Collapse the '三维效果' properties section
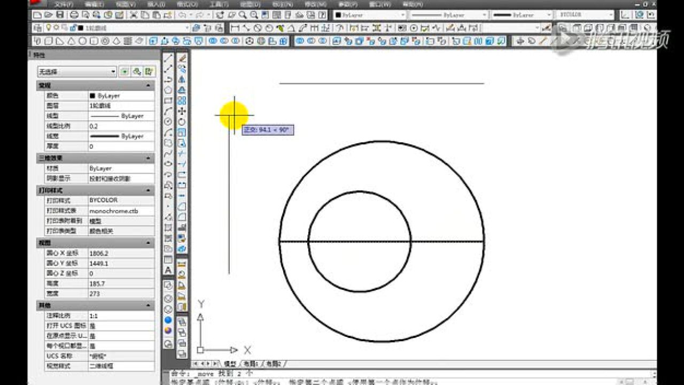The width and height of the screenshot is (684, 385). click(148, 158)
